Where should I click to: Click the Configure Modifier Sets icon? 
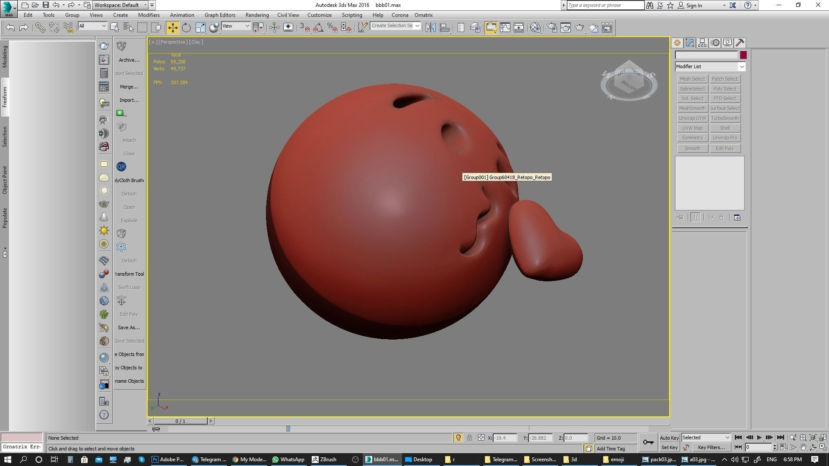point(737,217)
